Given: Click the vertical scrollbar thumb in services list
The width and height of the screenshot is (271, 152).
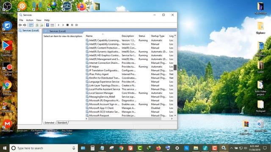Looking at the screenshot, I should [175, 68].
